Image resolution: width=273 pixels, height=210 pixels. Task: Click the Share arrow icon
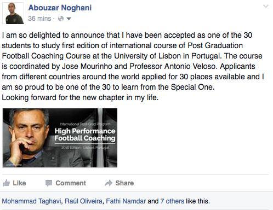pyautogui.click(x=109, y=183)
